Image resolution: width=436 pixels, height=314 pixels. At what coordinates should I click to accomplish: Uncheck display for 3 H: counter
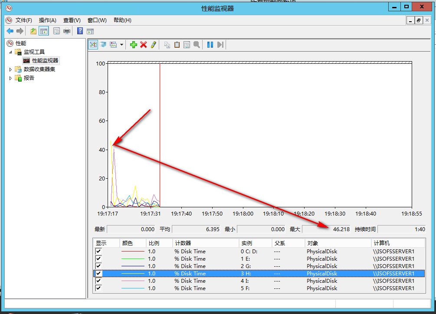tap(98, 273)
